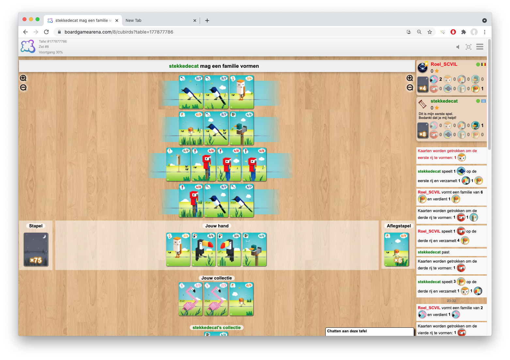The height and width of the screenshot is (360, 510).
Task: Click first flamingo in your collection
Action: pos(191,299)
